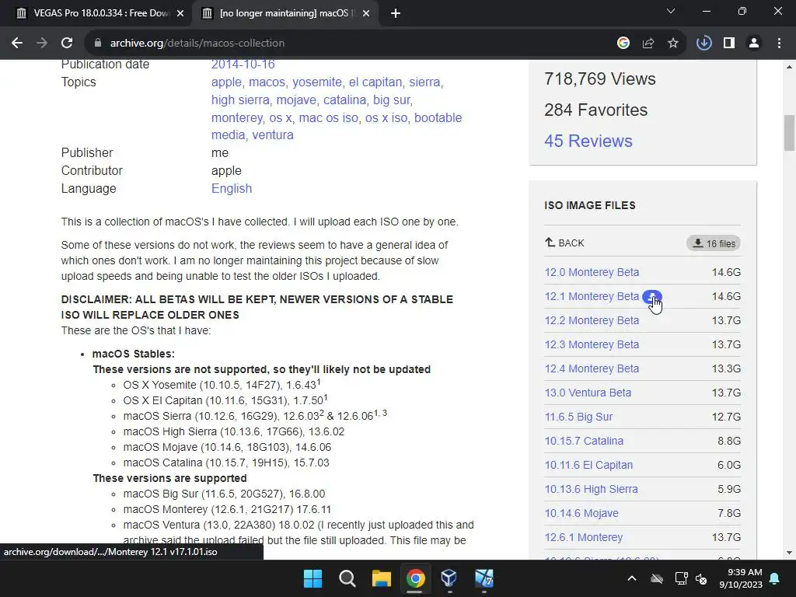796x597 pixels.
Task: Select the macOS collection tab
Action: point(285,14)
